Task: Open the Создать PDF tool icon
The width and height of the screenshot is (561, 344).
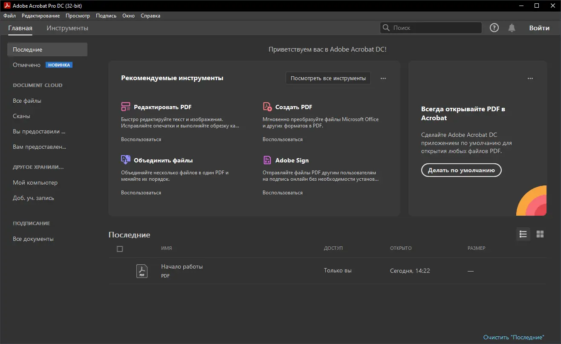Action: (x=268, y=106)
